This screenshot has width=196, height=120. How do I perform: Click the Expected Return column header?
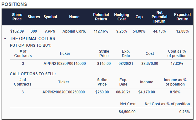click(182, 17)
